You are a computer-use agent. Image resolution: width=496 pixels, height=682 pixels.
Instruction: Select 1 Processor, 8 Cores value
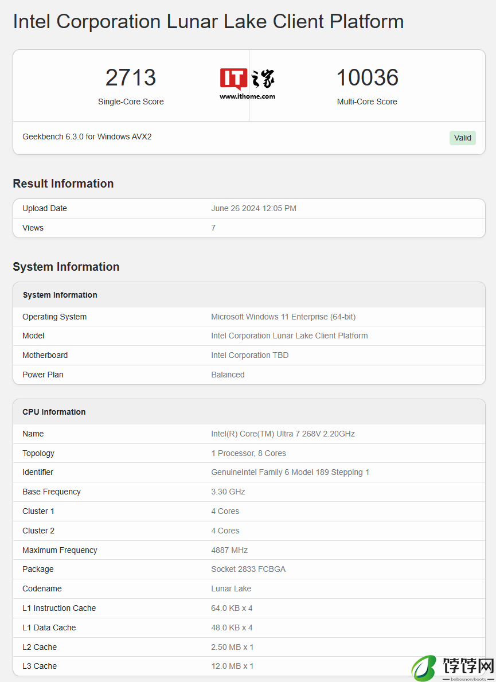(x=248, y=453)
